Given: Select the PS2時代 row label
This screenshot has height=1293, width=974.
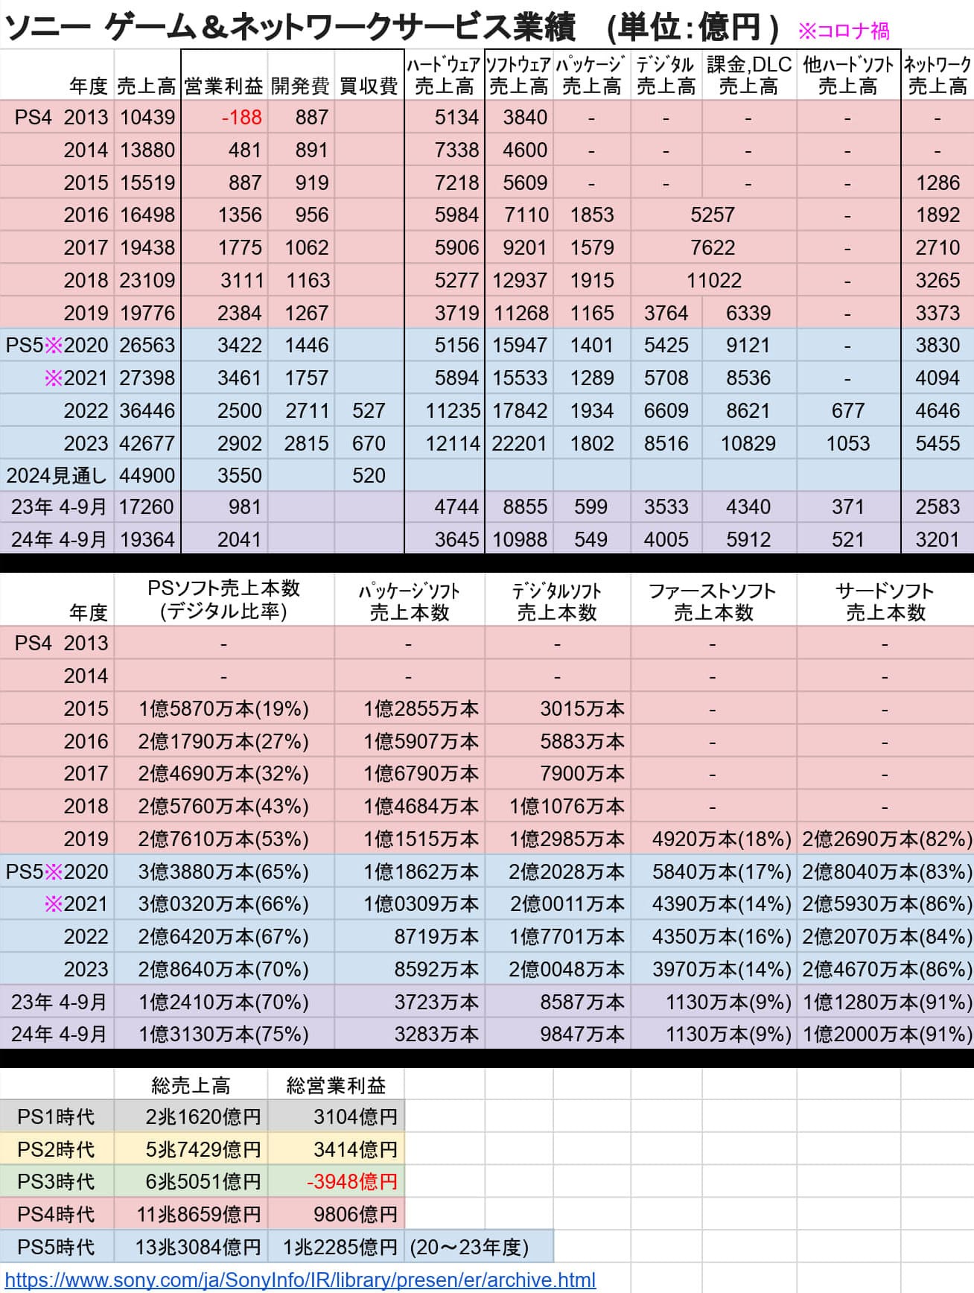Looking at the screenshot, I should [x=56, y=1150].
